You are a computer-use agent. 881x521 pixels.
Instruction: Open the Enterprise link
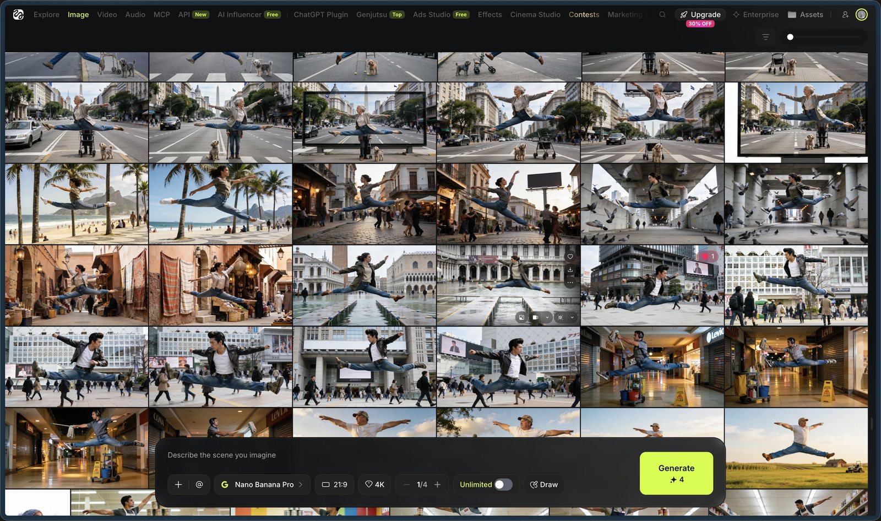[755, 15]
